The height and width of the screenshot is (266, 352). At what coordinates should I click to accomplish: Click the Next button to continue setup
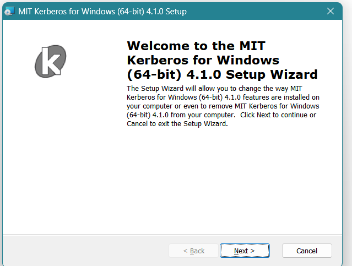tap(245, 251)
